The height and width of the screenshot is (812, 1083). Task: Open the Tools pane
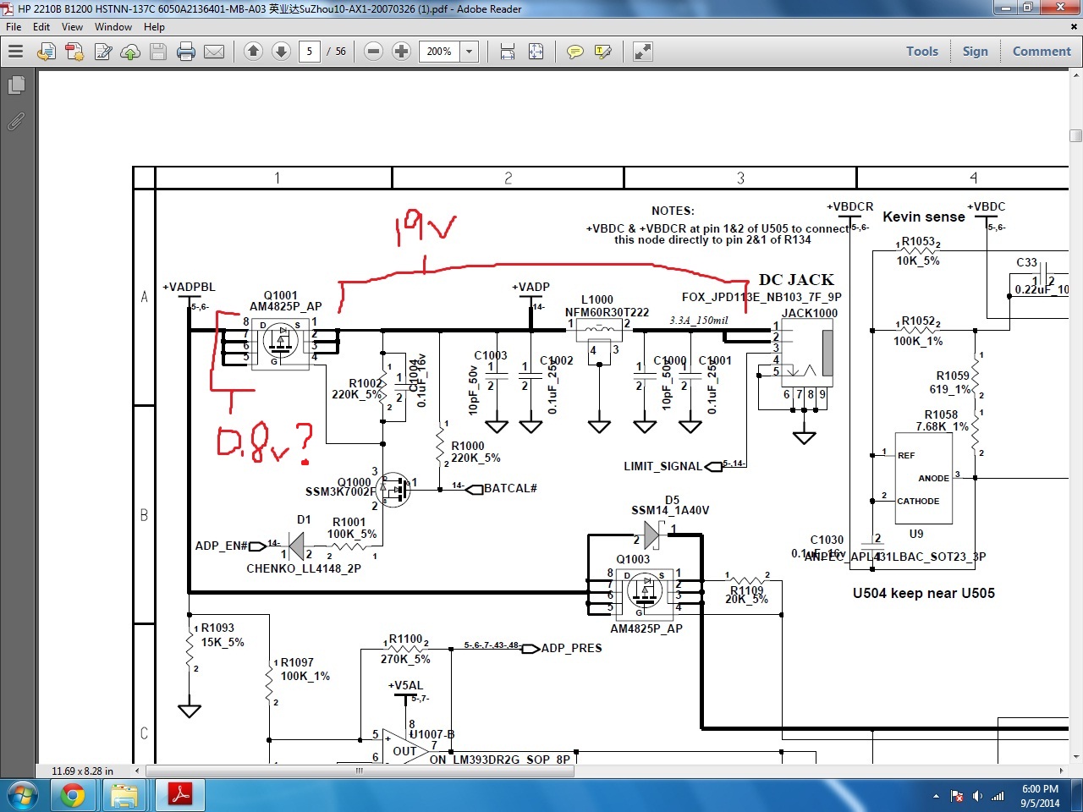click(x=922, y=52)
